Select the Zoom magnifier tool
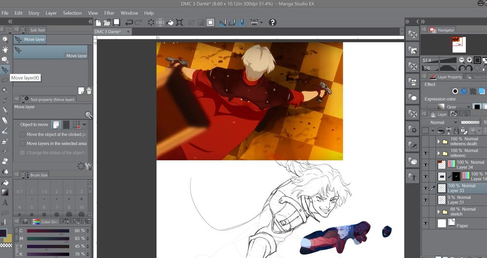 pyautogui.click(x=5, y=39)
